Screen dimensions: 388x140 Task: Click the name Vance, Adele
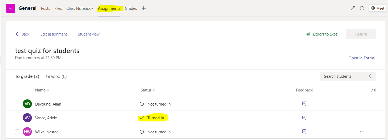click(46, 118)
